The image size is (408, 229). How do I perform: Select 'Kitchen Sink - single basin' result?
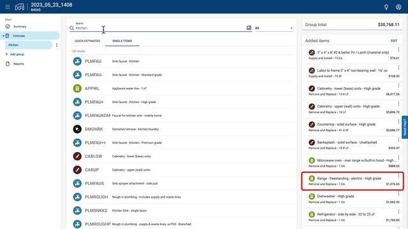129,211
